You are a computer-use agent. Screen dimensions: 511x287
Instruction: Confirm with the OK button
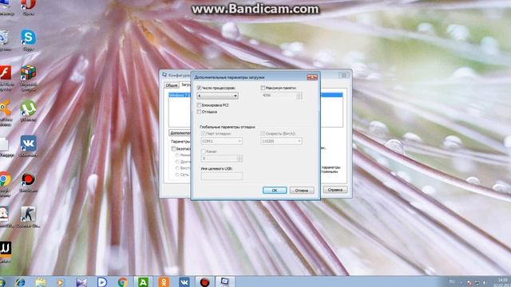click(275, 190)
